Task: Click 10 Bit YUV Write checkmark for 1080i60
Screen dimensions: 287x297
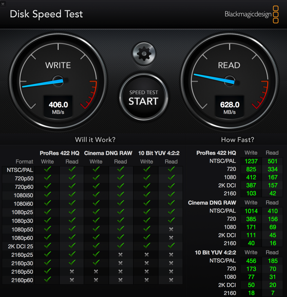Action: coord(147,203)
